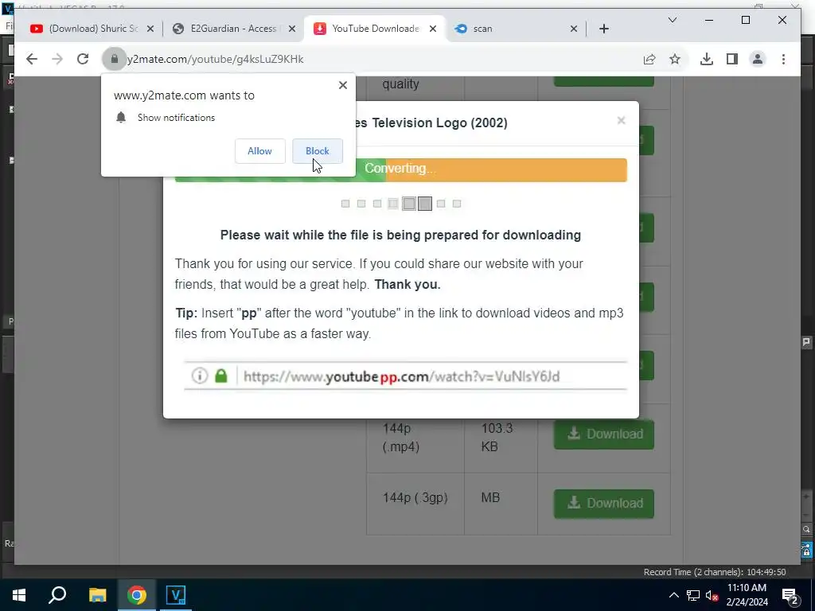815x611 pixels.
Task: Click the Converting progress bar
Action: pos(401,169)
